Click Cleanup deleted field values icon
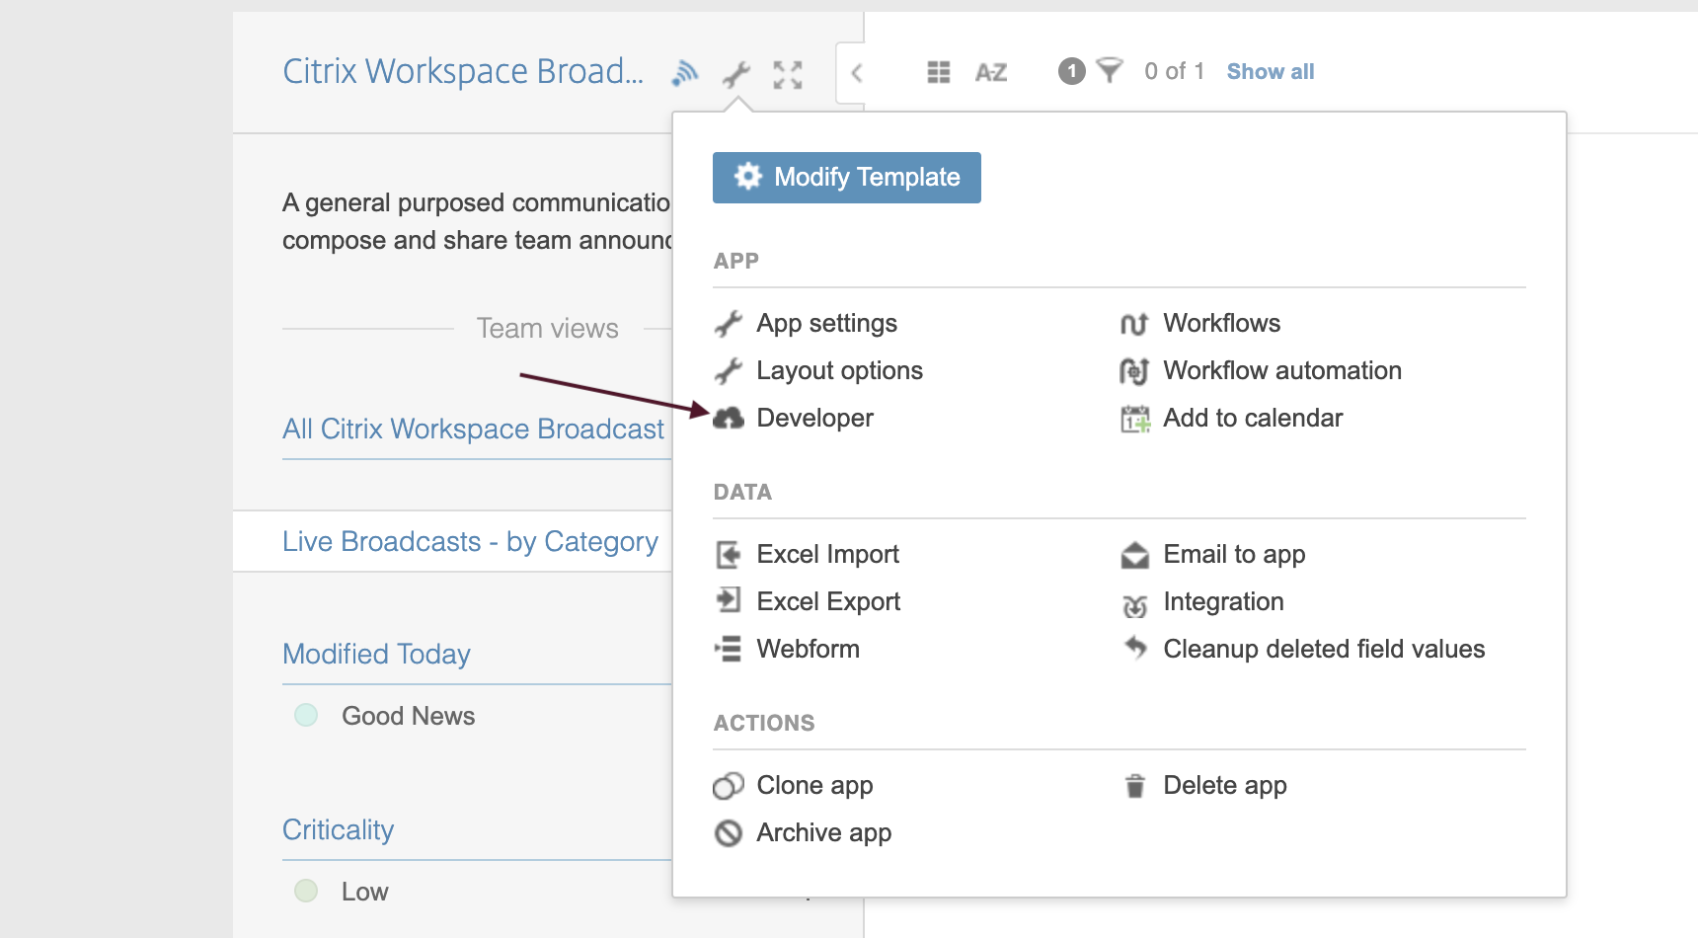The height and width of the screenshot is (938, 1698). (1135, 648)
